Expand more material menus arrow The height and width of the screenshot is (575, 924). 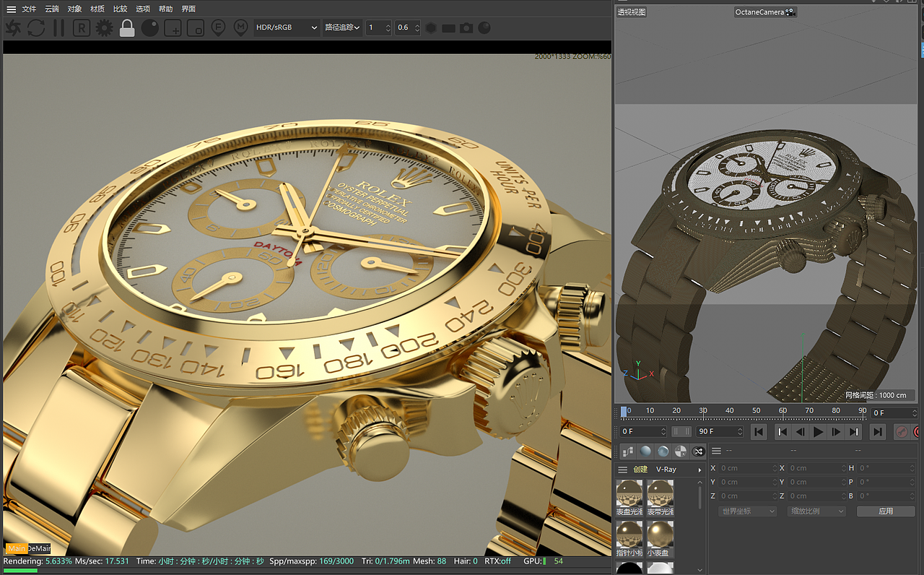[699, 470]
